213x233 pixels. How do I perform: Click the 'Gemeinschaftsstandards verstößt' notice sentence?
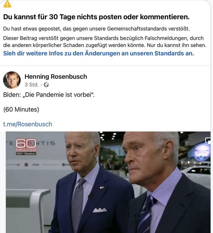(96, 29)
